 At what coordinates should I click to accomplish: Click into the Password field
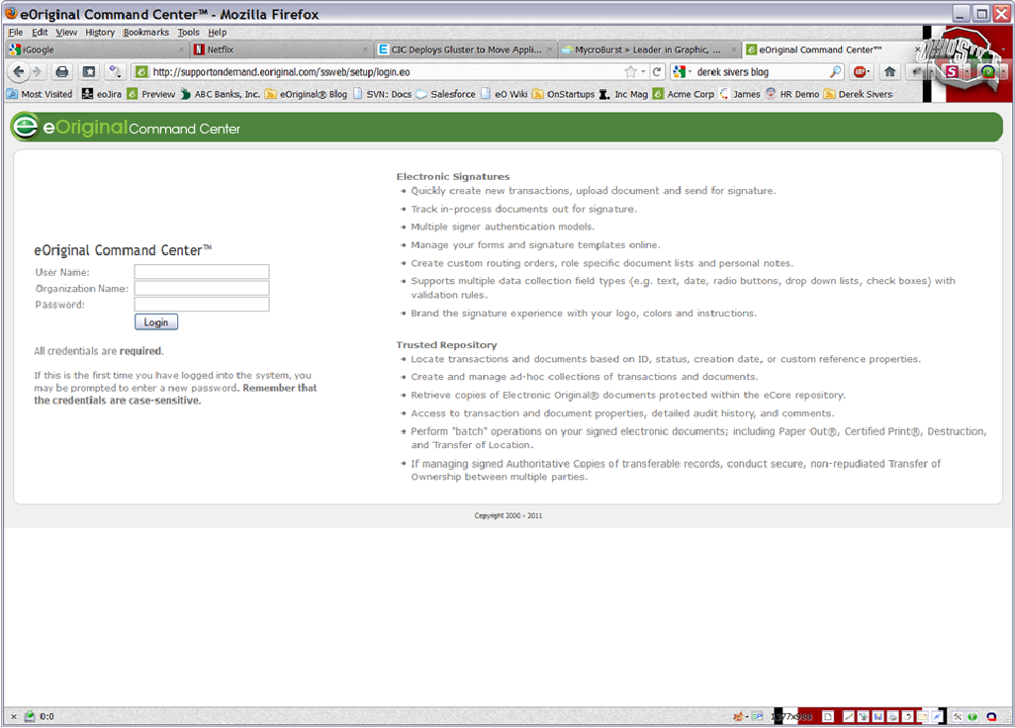pos(202,305)
